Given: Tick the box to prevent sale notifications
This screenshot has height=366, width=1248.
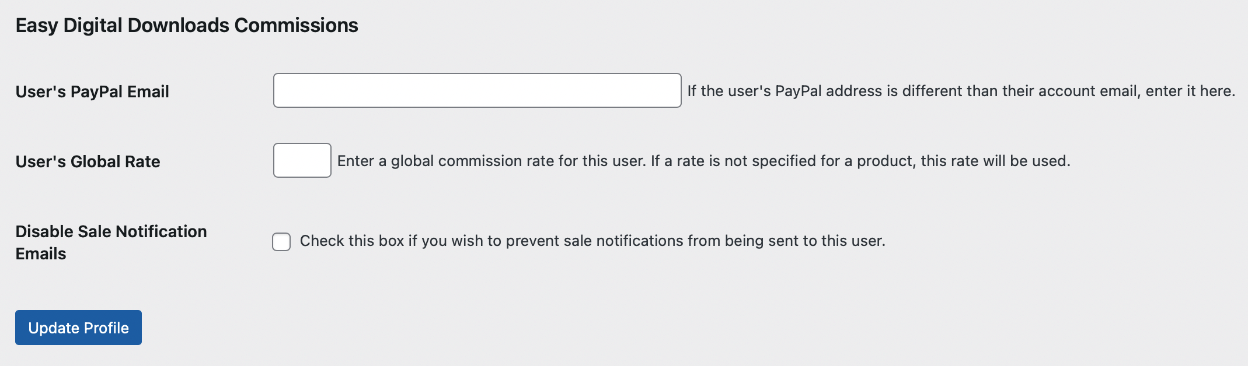Looking at the screenshot, I should 281,241.
